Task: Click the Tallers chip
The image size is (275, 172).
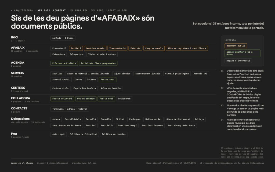Action: pyautogui.click(x=91, y=80)
